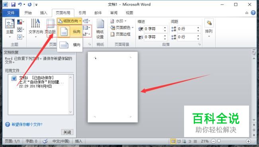Switch to Outline view
This screenshot has height=147, width=259.
[x=190, y=141]
